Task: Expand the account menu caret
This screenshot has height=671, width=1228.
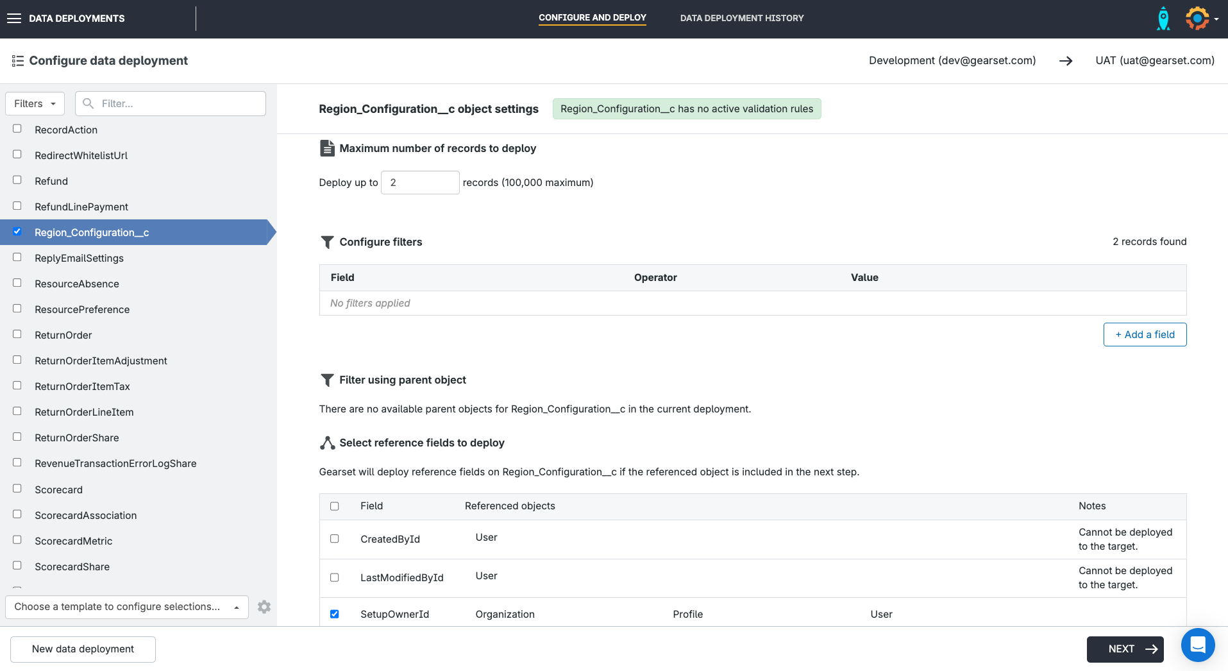Action: tap(1216, 19)
